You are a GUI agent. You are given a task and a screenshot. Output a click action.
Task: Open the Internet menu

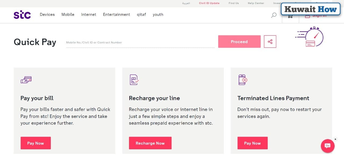click(x=88, y=14)
